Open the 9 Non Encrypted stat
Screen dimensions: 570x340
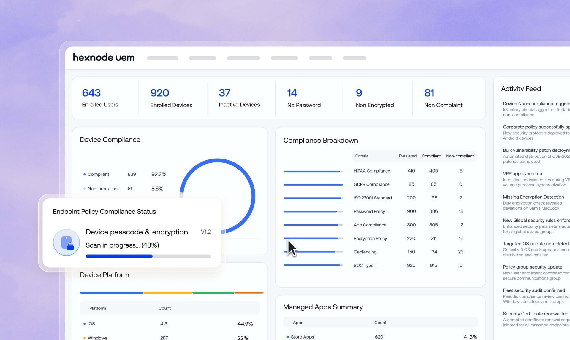[x=375, y=98]
